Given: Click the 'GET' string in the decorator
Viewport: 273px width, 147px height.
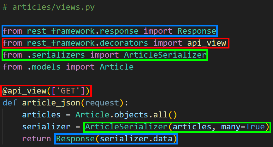Looking at the screenshot, I should pos(68,91).
